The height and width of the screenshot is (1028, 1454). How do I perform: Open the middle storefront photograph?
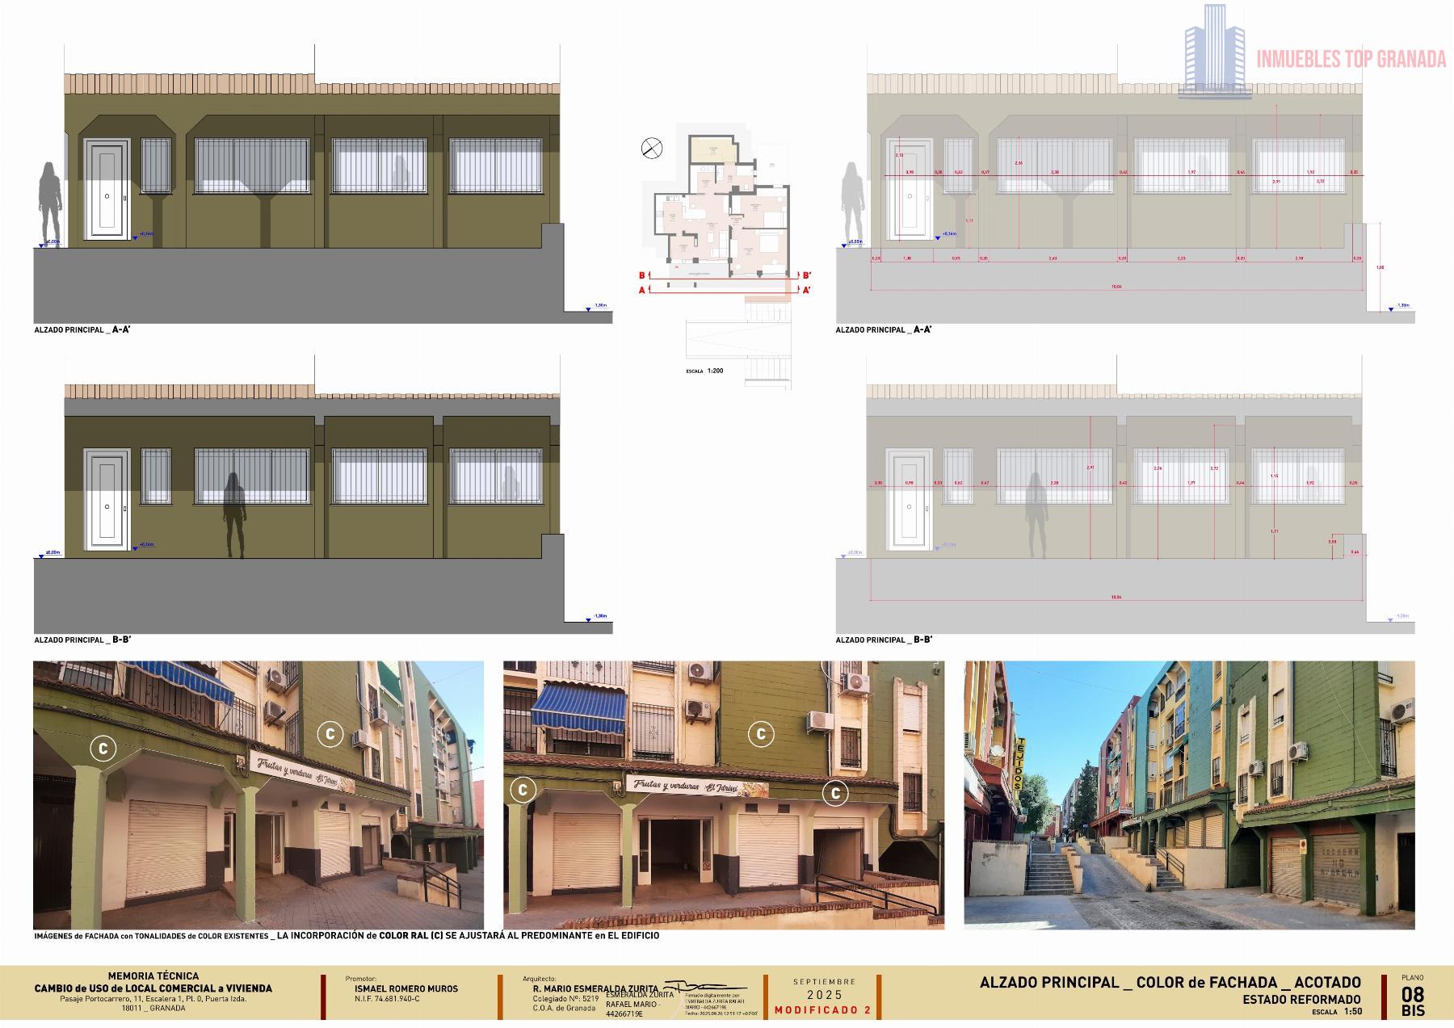pos(723,795)
